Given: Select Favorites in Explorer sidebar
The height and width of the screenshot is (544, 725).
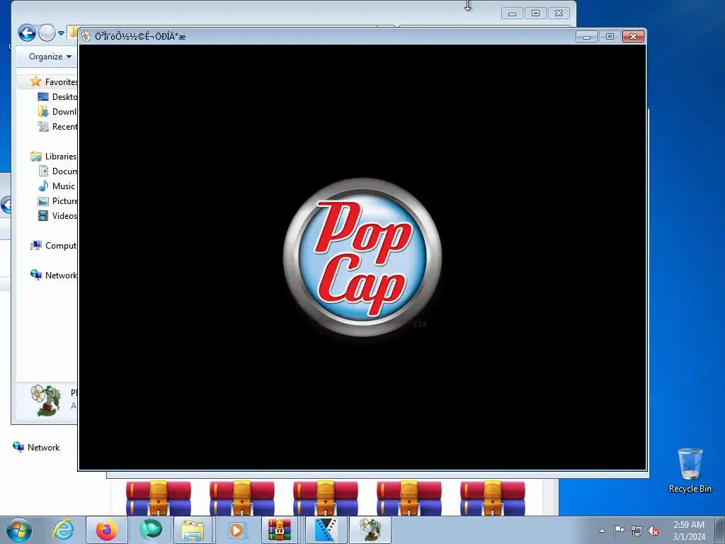Looking at the screenshot, I should point(54,82).
